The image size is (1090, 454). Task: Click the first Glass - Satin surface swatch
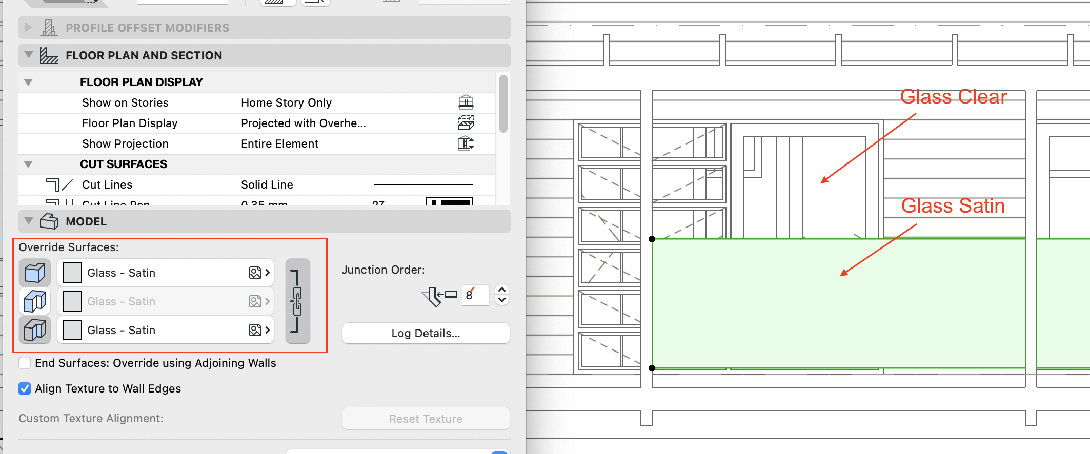(x=72, y=273)
